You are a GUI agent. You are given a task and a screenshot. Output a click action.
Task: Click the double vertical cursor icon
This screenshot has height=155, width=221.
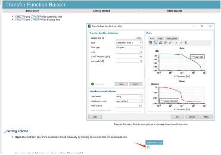tap(186, 43)
